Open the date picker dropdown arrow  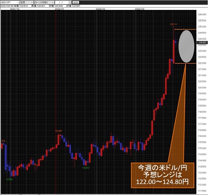(70, 2)
